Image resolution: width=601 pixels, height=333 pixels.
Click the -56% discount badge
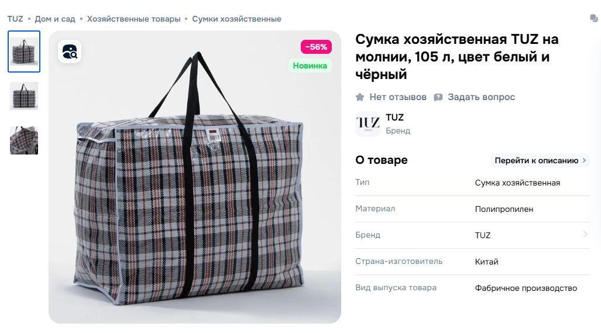(316, 47)
